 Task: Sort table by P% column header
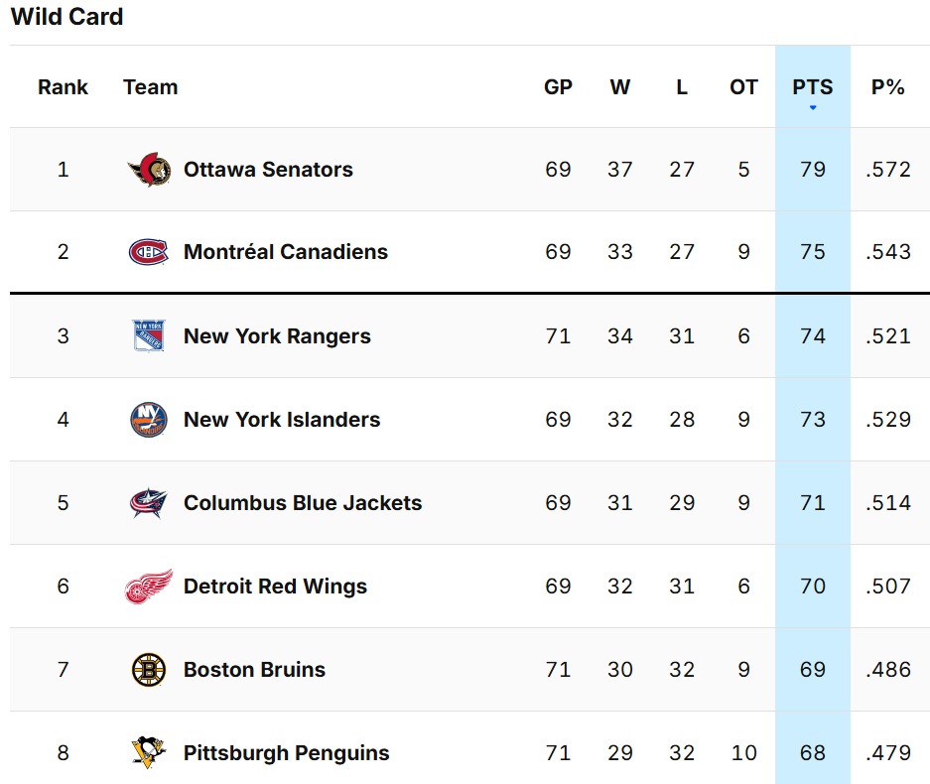[x=888, y=87]
